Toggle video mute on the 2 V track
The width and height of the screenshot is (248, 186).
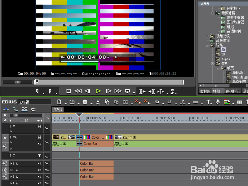click(x=40, y=126)
